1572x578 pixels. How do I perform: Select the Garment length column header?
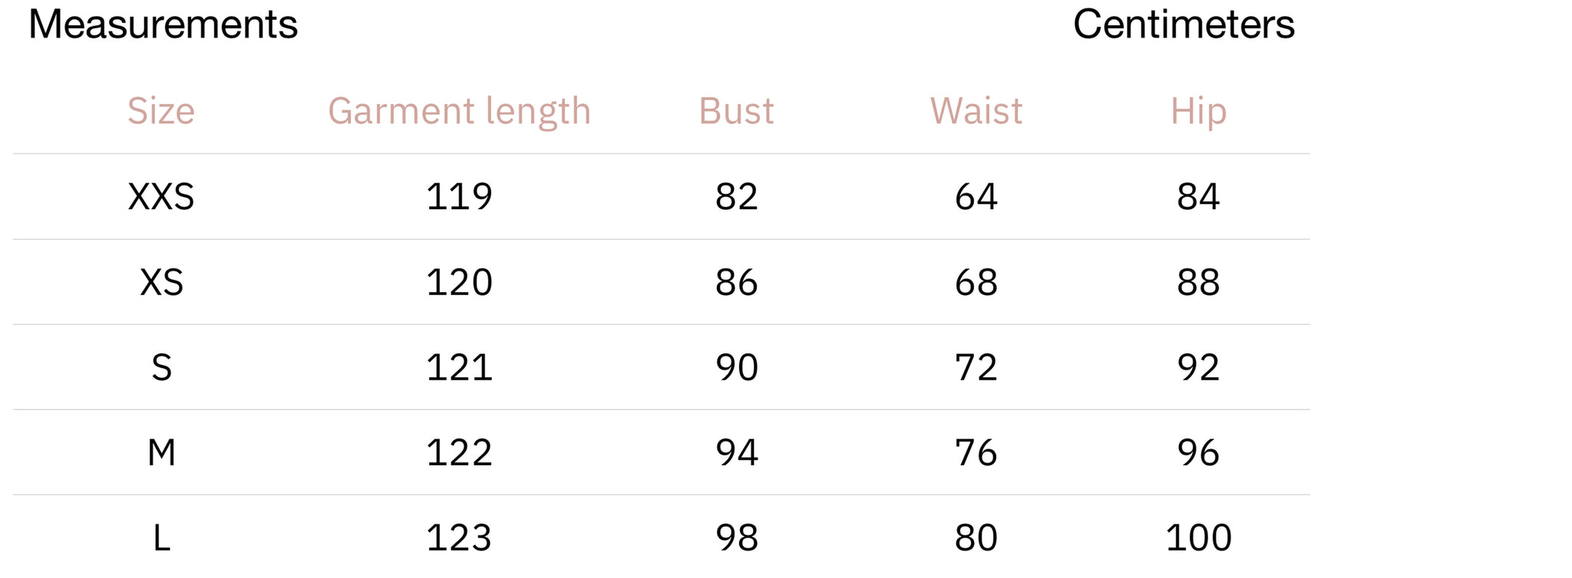[x=459, y=111]
